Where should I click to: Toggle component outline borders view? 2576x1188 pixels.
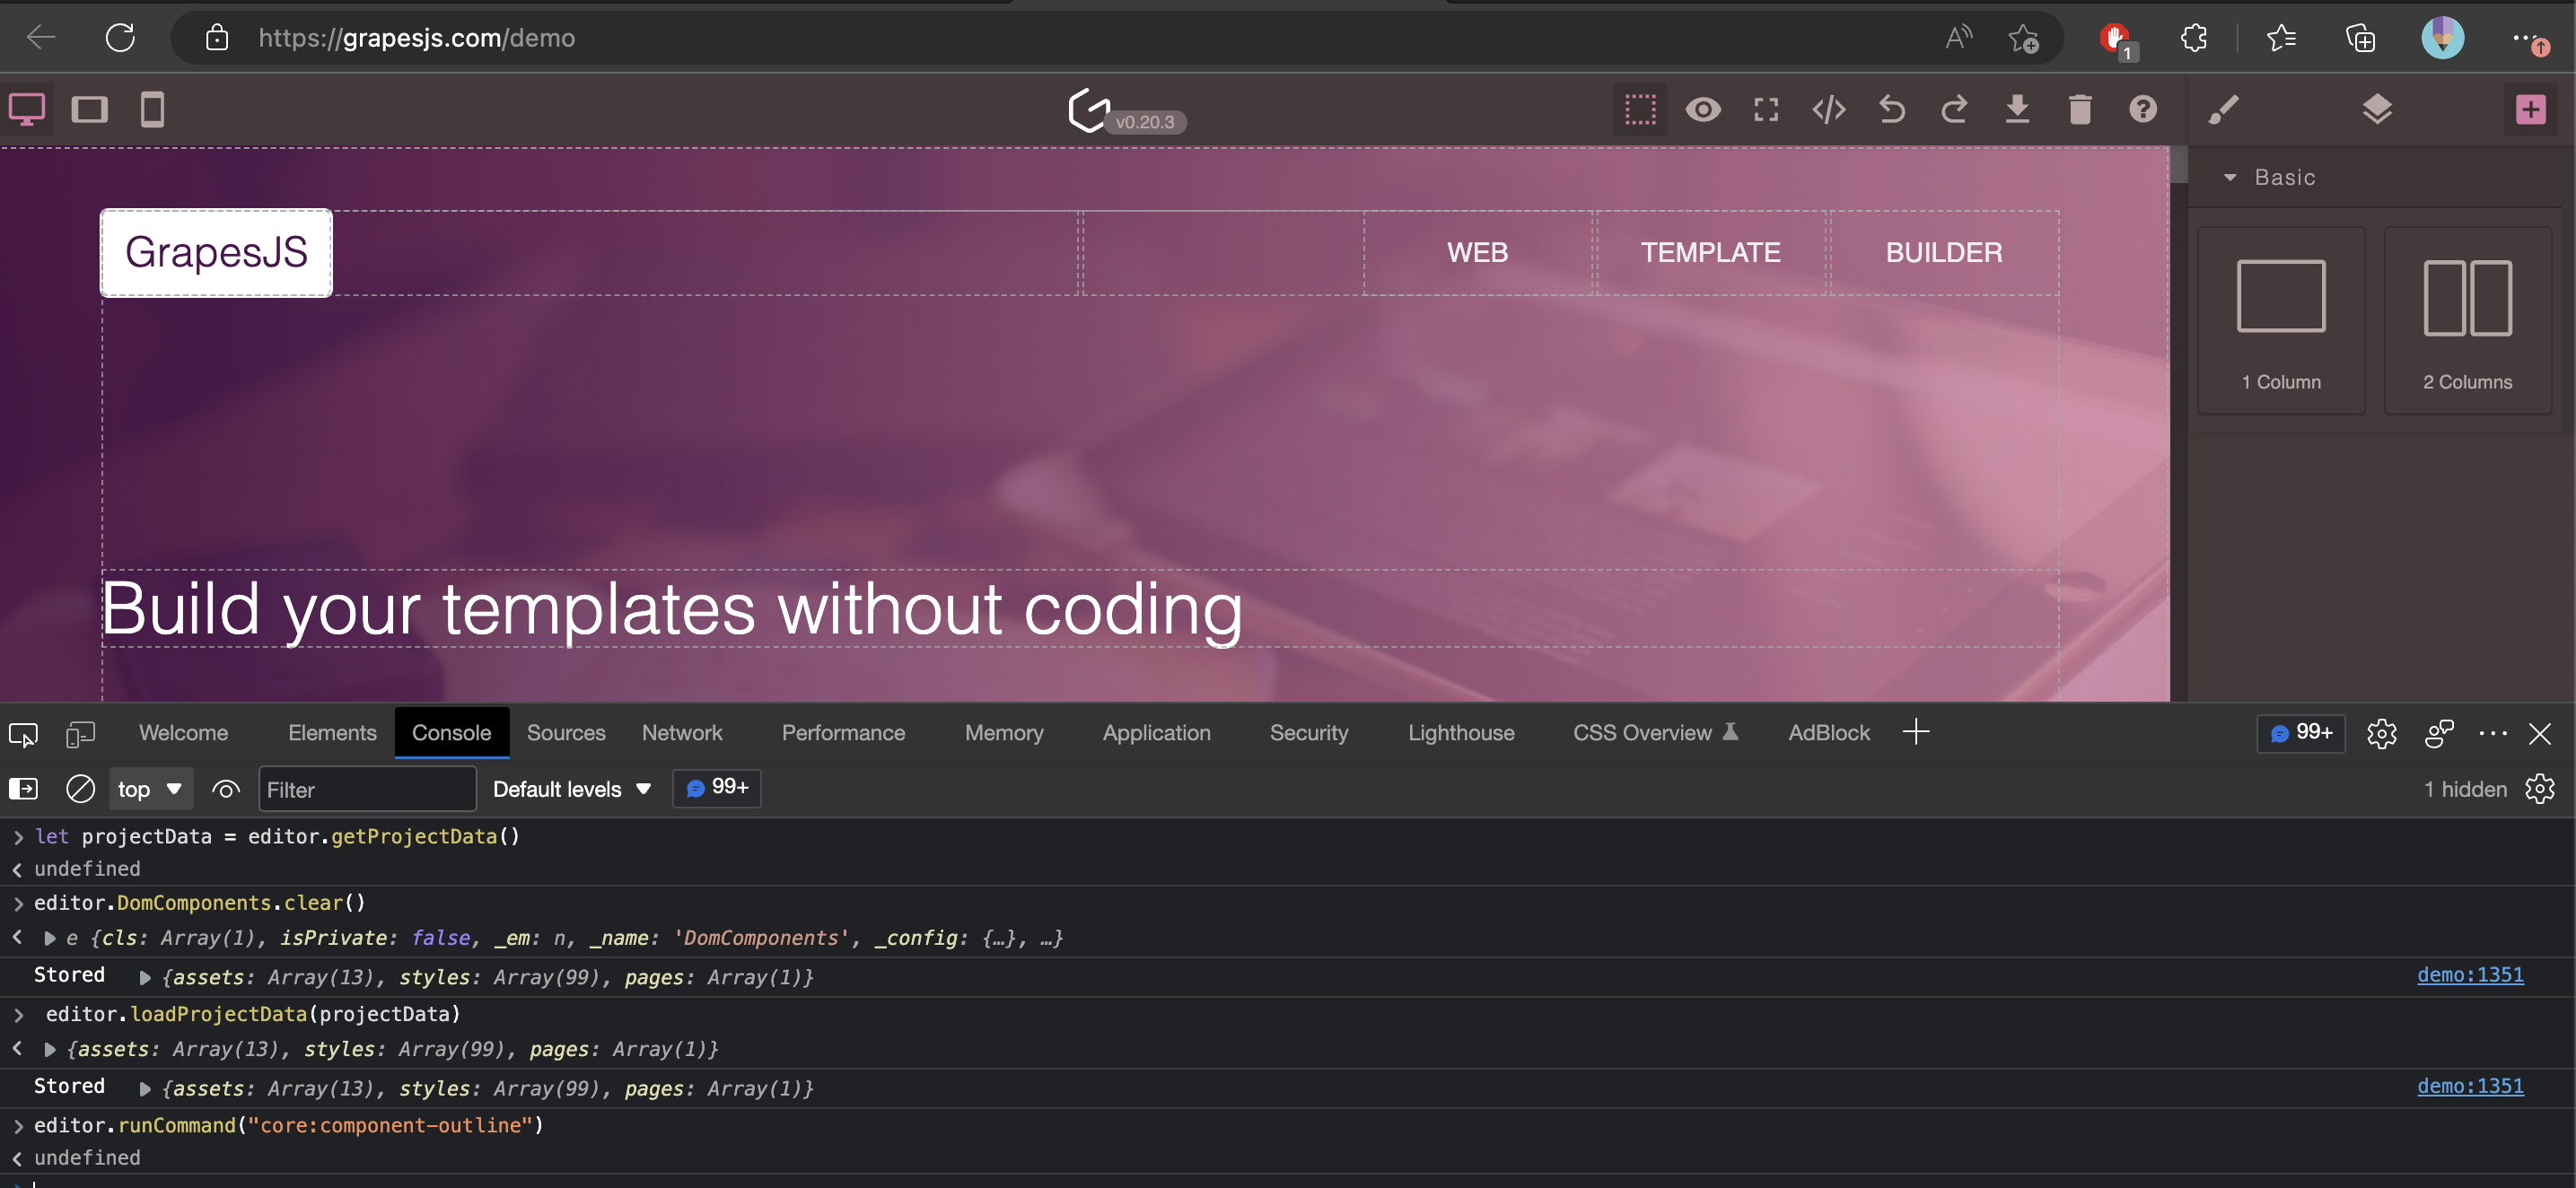click(x=1640, y=110)
